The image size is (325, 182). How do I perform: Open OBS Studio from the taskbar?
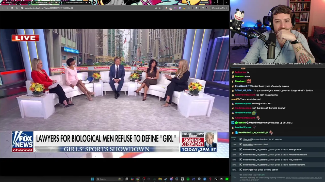[143, 179]
